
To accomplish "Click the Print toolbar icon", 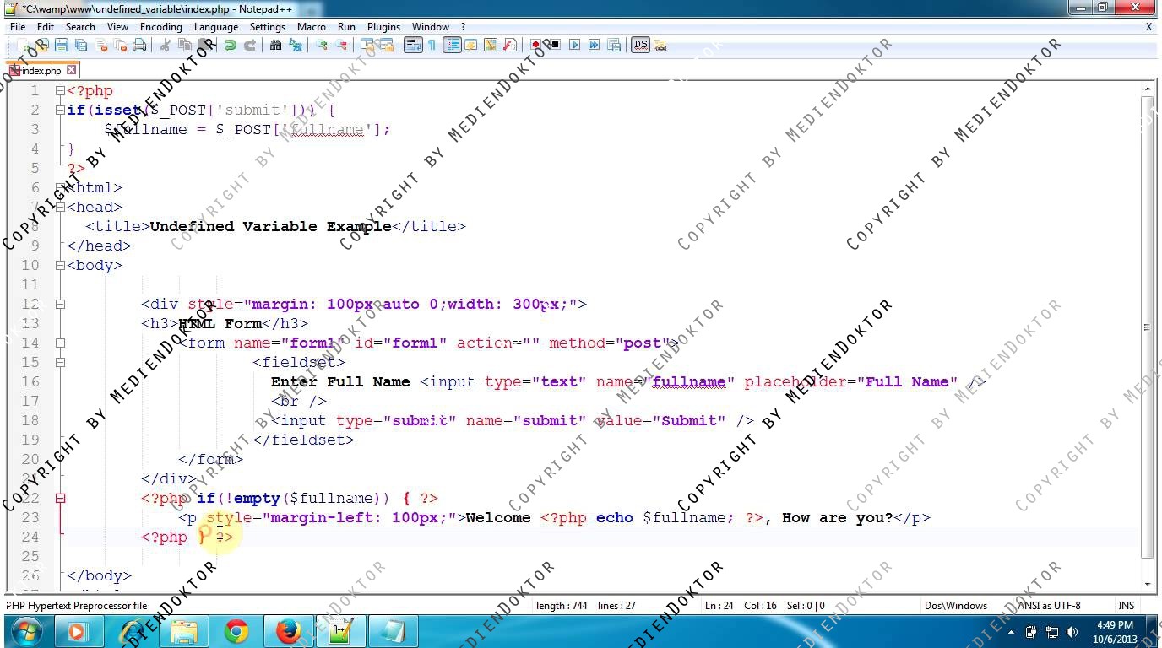I will 139,46.
